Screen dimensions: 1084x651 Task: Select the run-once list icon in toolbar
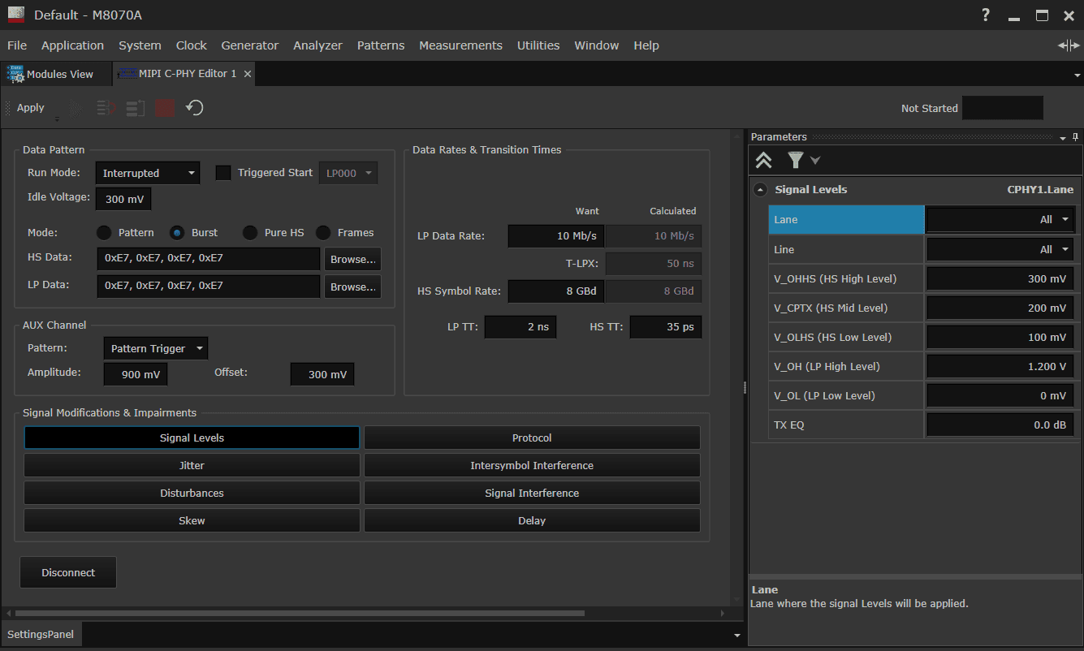[x=105, y=107]
